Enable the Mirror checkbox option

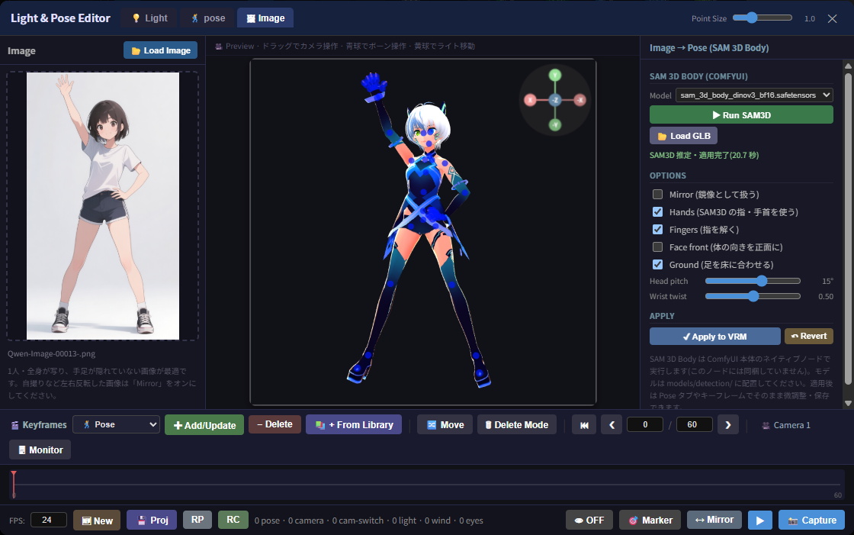coord(658,195)
